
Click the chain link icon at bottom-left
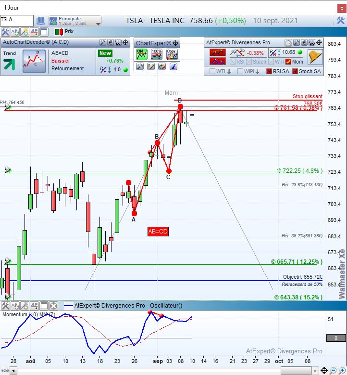[x=5, y=371]
